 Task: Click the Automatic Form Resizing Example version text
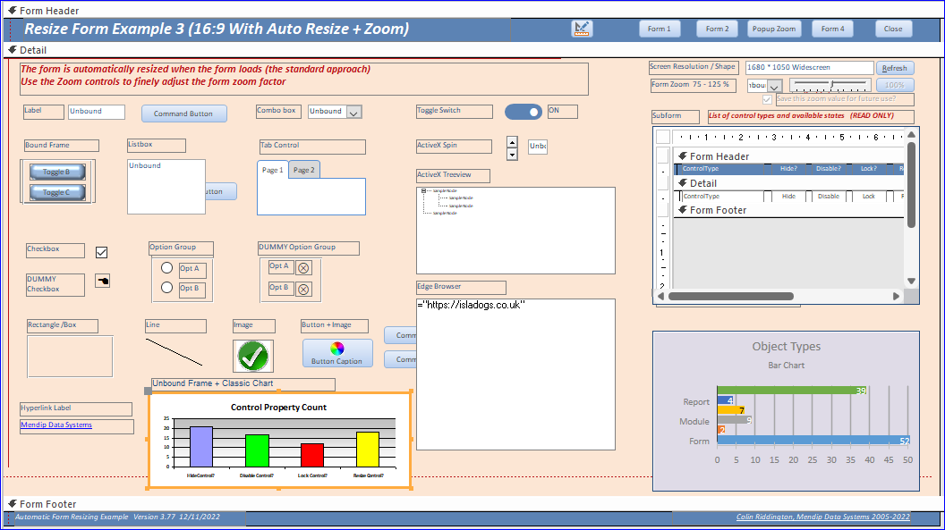coord(117,517)
